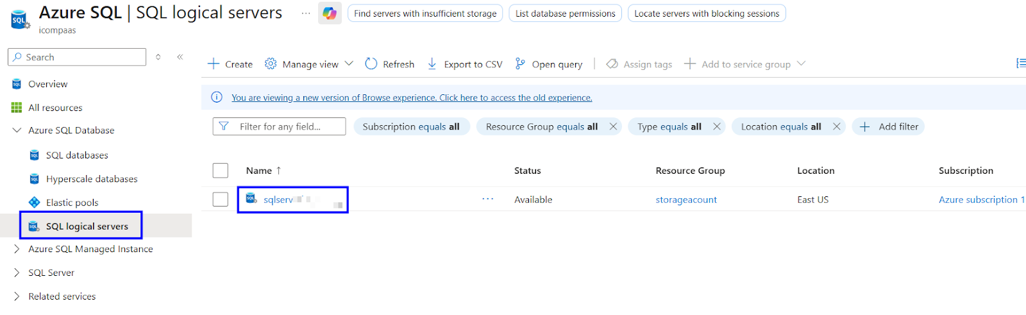Viewport: 1026px width, 315px height.
Task: Open query in Resource Graph
Action: [x=549, y=64]
